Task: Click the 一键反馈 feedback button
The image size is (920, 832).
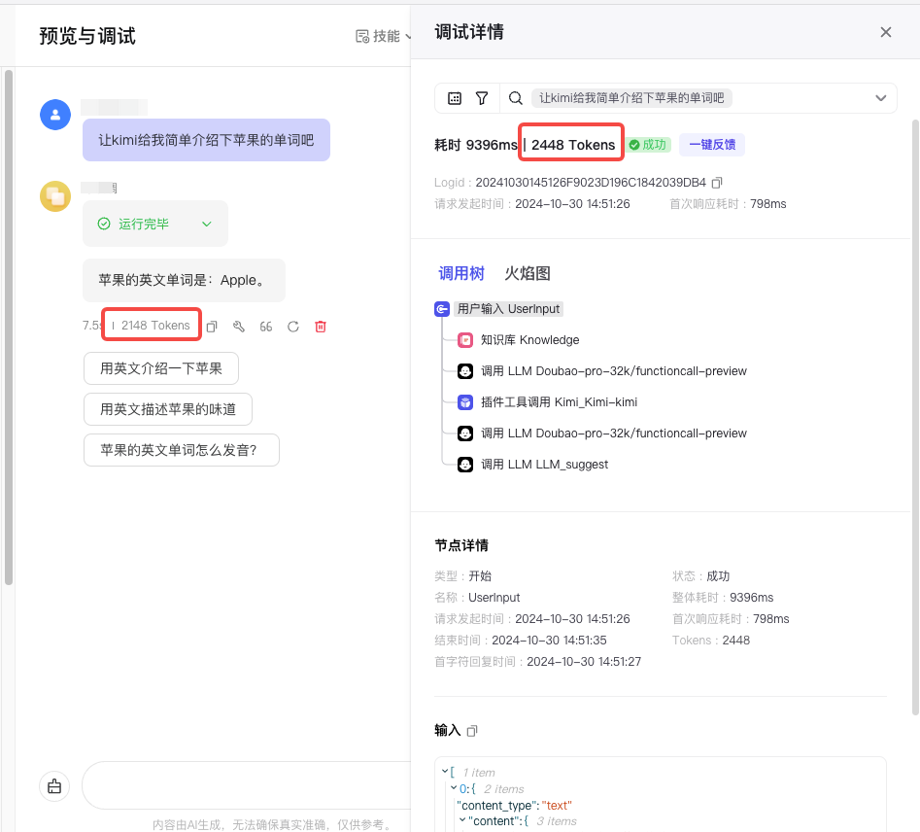Action: click(712, 145)
